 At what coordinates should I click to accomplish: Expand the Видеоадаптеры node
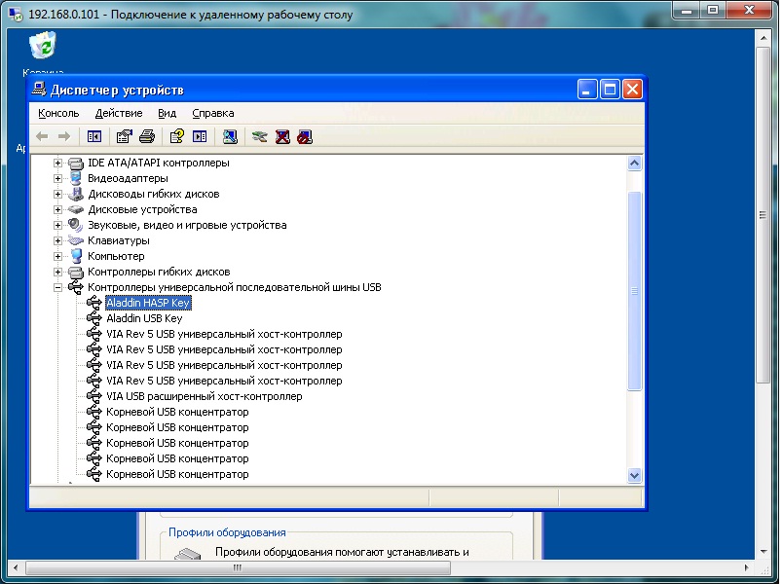click(x=57, y=178)
